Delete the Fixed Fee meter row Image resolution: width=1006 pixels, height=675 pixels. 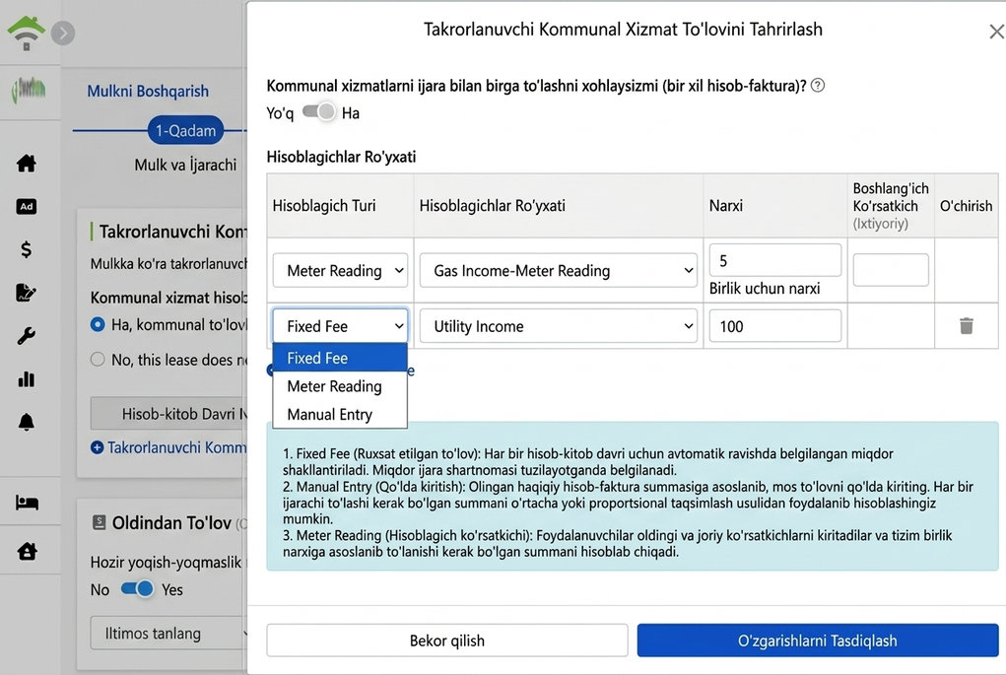[x=967, y=326]
